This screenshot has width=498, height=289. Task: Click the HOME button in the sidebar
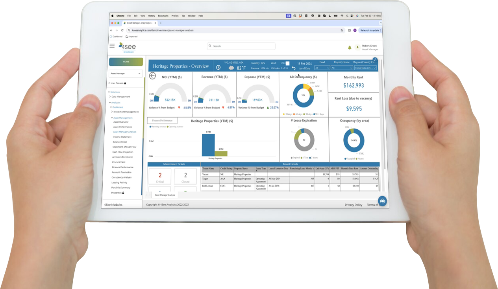point(126,62)
